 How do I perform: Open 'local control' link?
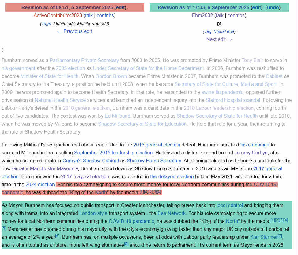(230, 205)
